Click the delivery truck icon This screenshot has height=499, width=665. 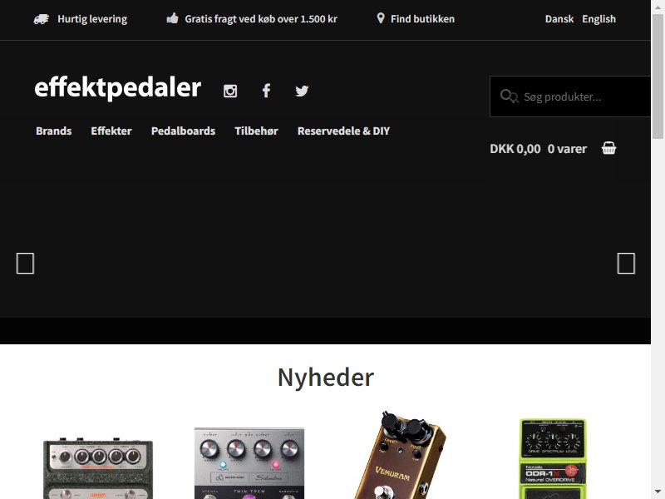point(41,19)
